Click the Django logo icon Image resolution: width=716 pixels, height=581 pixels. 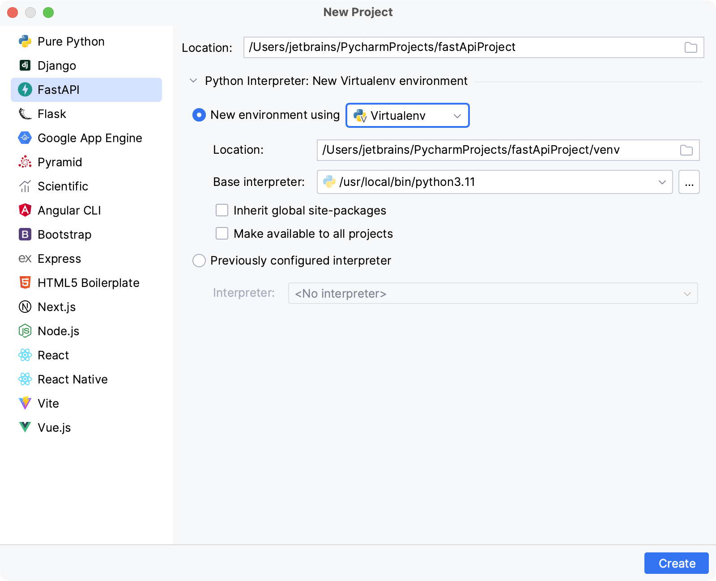(25, 65)
